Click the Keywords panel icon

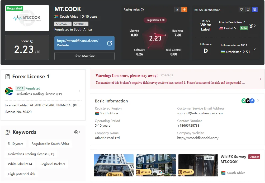8,132
